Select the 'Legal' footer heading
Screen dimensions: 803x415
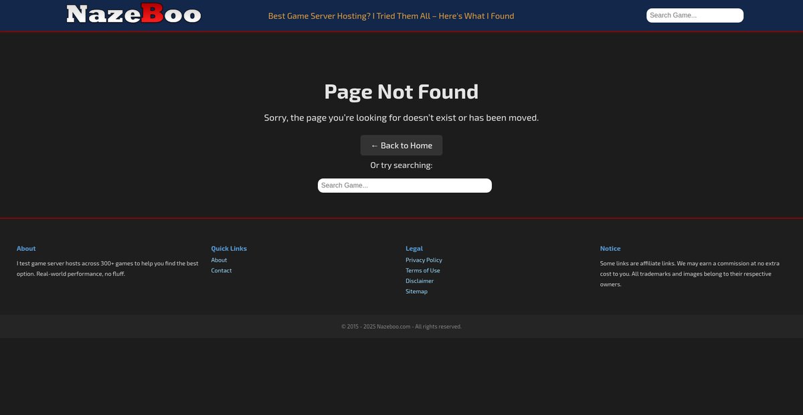(x=414, y=248)
